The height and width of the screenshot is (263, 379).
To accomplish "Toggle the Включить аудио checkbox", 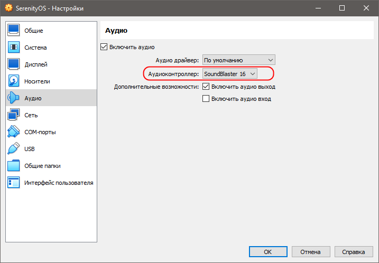I will 104,47.
